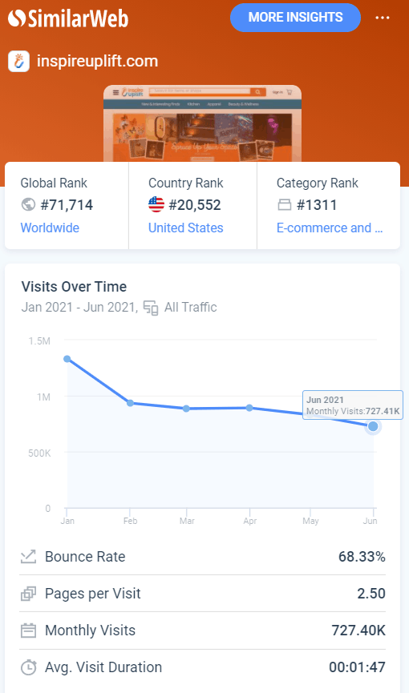Click the globe icon beside global rank
Screen dimensions: 409x693
[28, 204]
